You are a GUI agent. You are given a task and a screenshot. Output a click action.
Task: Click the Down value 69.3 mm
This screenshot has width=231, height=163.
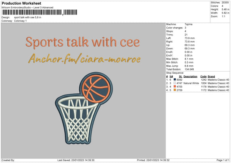[x=189, y=48]
